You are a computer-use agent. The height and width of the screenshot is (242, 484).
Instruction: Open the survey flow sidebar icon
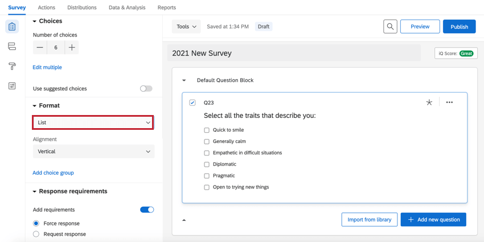coord(12,46)
